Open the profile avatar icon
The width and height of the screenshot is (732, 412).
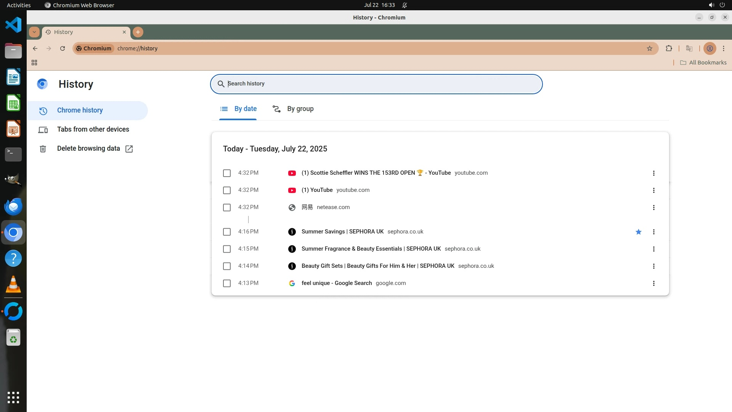[710, 48]
